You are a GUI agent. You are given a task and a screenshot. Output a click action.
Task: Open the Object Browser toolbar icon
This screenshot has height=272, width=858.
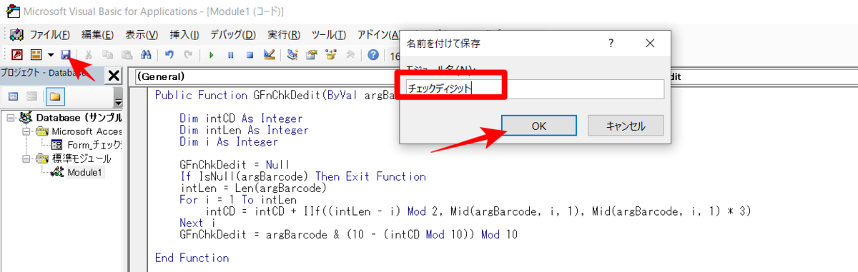[x=331, y=54]
